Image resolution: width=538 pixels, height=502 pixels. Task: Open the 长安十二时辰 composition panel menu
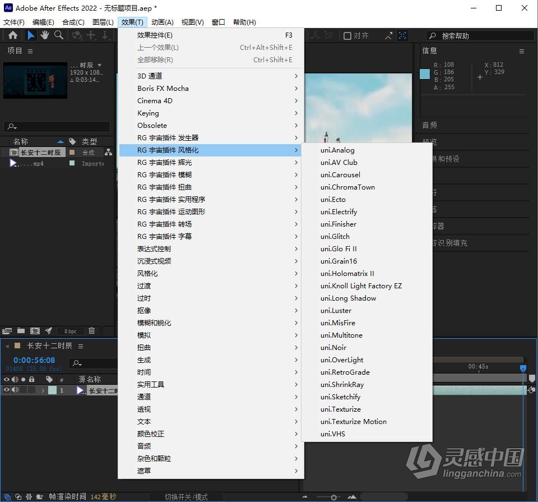point(80,346)
